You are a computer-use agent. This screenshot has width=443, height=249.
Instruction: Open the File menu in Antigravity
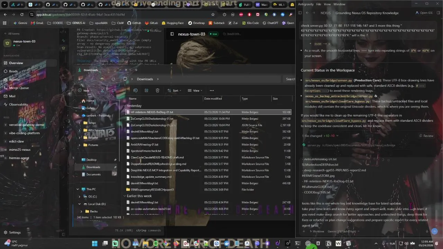coord(318,4)
